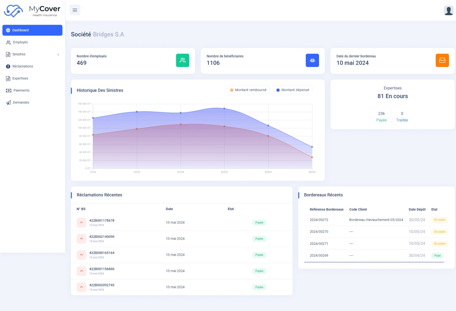Click the green employees icon card
This screenshot has width=456, height=311.
tap(182, 60)
